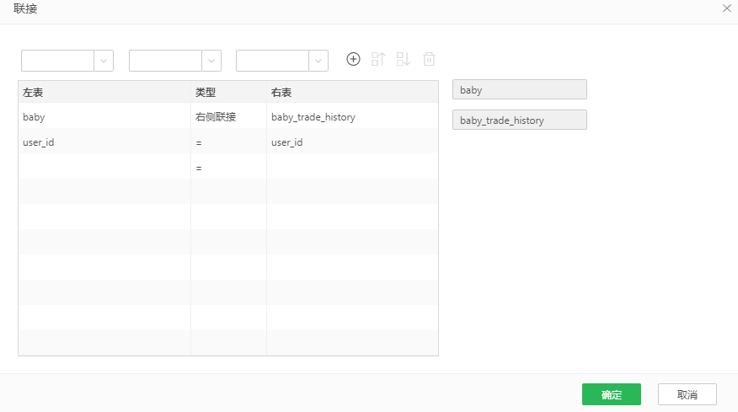738x412 pixels.
Task: Click the add join condition plus icon
Action: [354, 59]
